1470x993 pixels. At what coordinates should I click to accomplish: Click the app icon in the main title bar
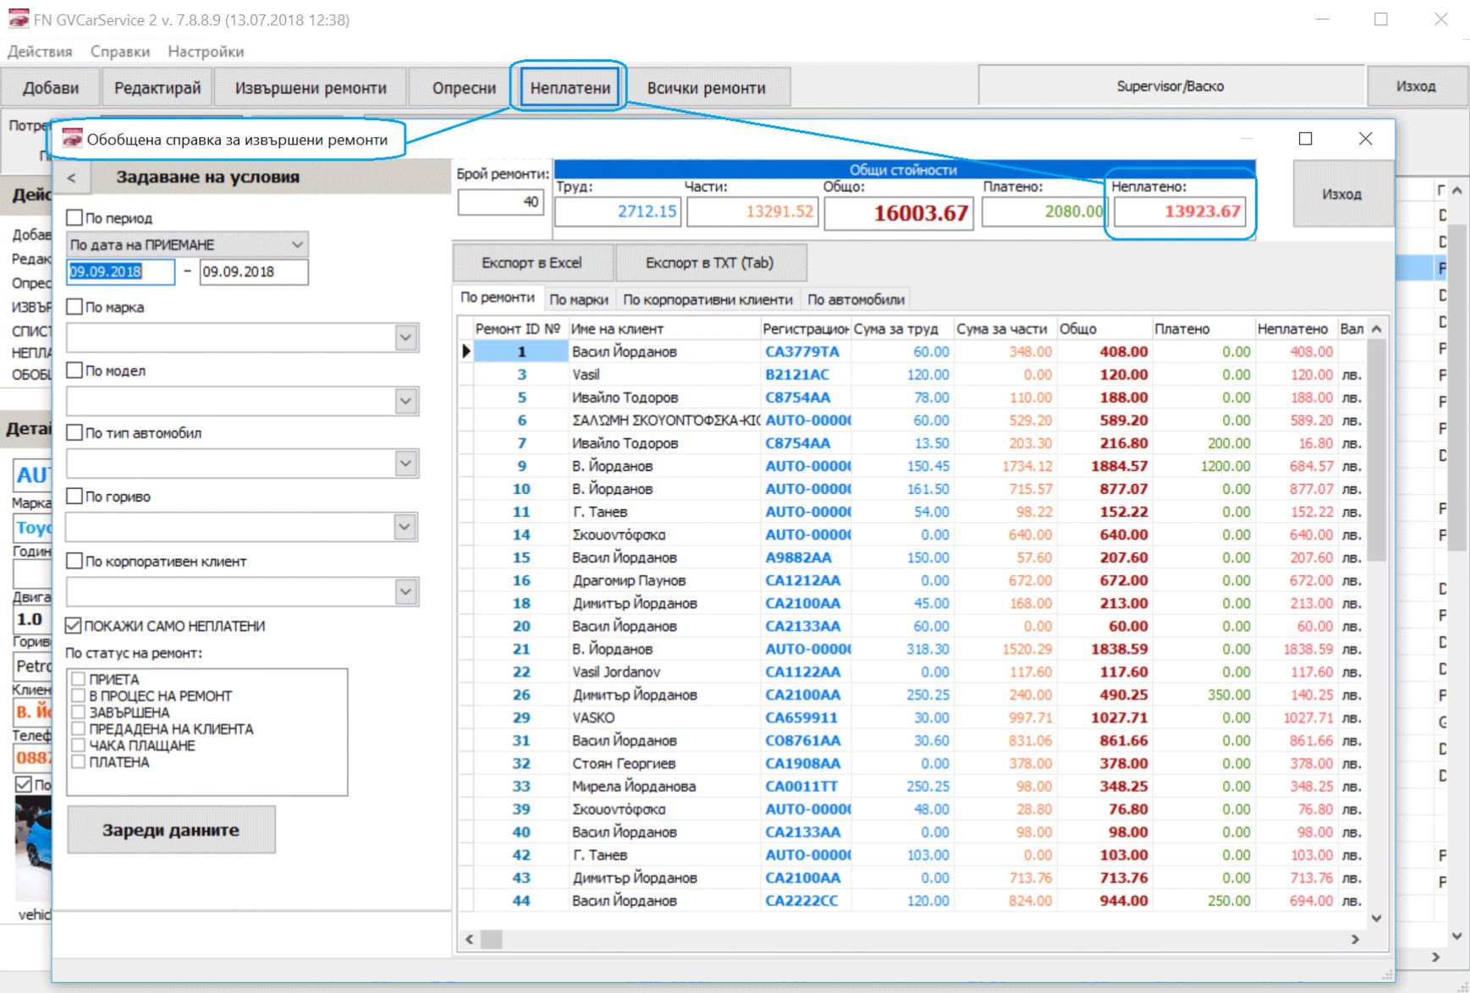click(19, 19)
